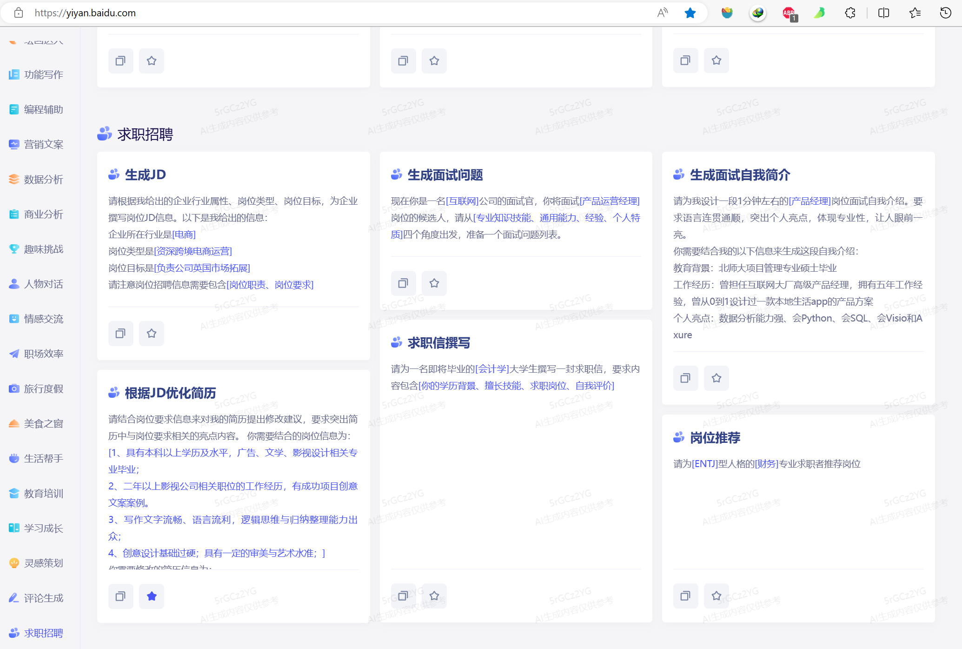Click the browser favorites star icon
Image resolution: width=962 pixels, height=649 pixels.
click(x=690, y=13)
